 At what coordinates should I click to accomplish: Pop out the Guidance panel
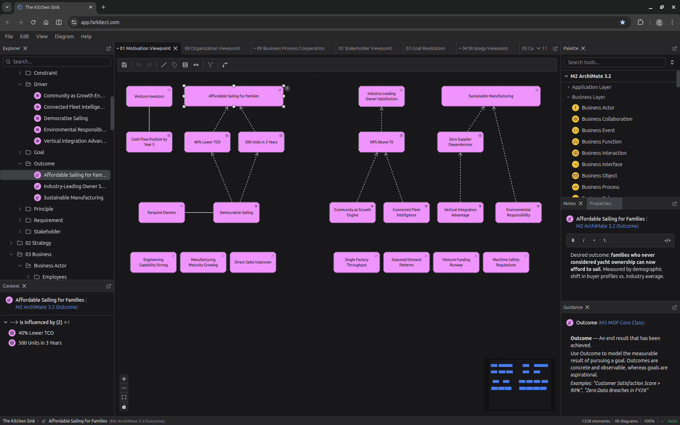pyautogui.click(x=674, y=307)
